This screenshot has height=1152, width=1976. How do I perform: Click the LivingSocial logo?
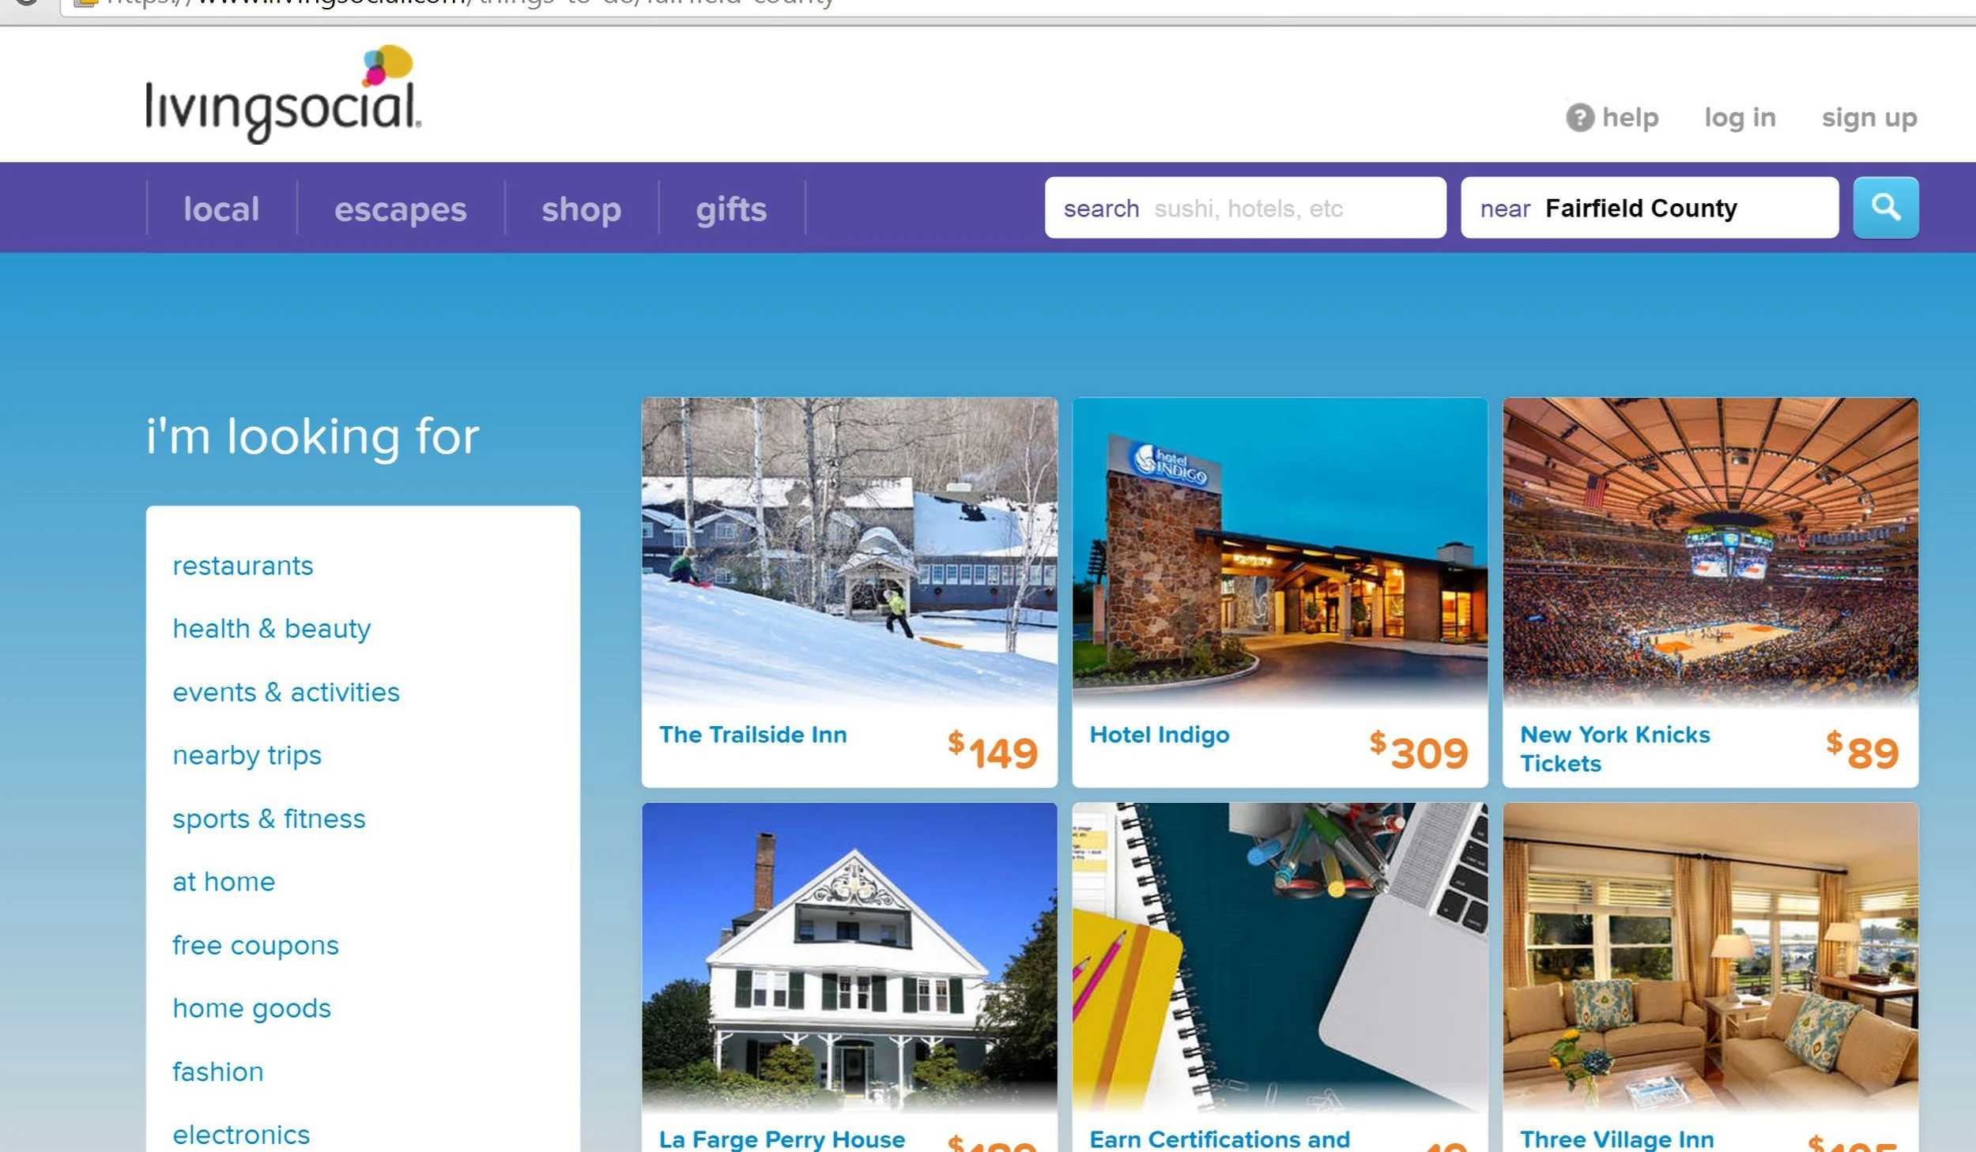[x=283, y=95]
